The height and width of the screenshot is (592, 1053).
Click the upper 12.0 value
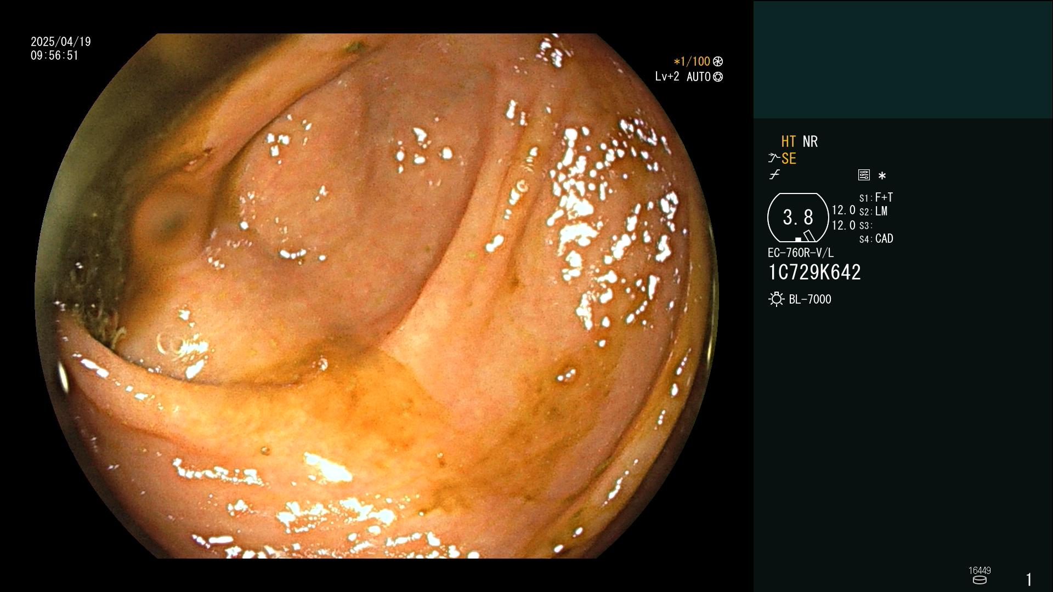843,210
